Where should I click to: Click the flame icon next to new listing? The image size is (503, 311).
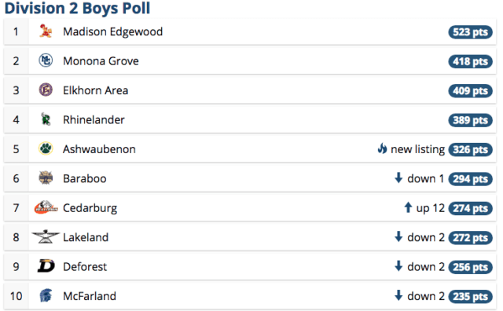tap(382, 148)
